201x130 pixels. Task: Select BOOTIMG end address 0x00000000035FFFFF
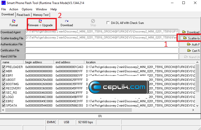[69, 84]
